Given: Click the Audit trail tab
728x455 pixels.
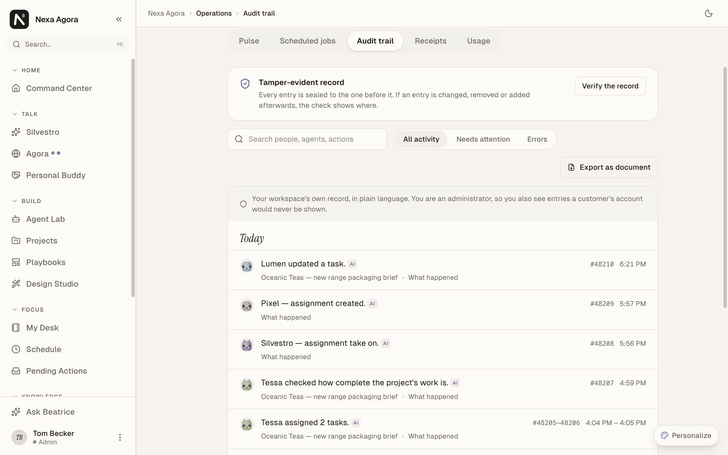Looking at the screenshot, I should click(x=375, y=41).
